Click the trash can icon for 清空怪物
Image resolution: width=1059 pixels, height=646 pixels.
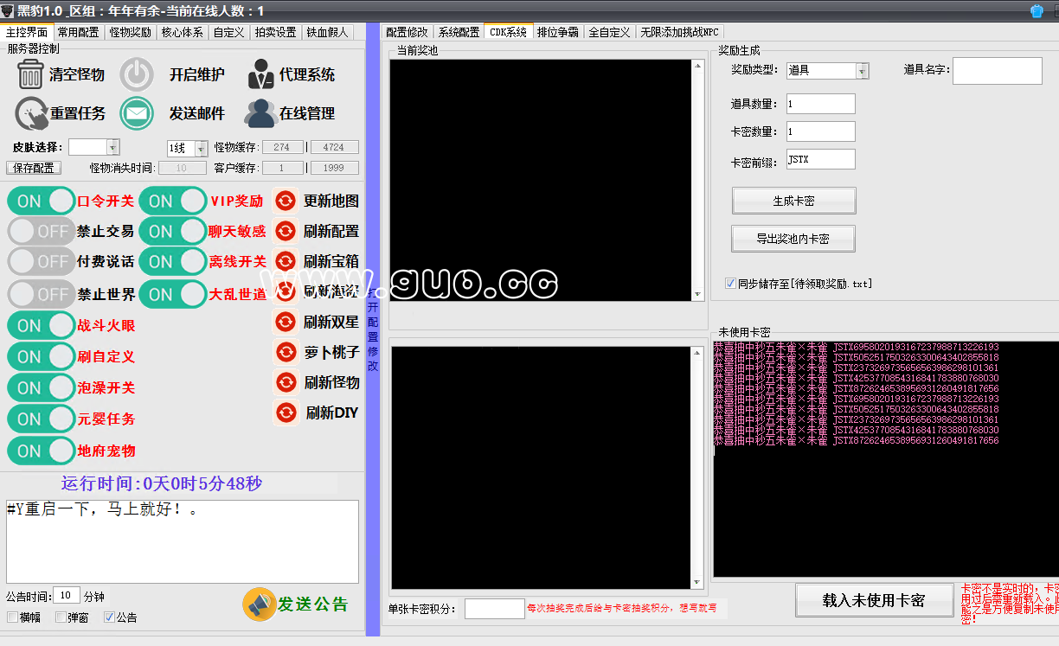click(30, 74)
